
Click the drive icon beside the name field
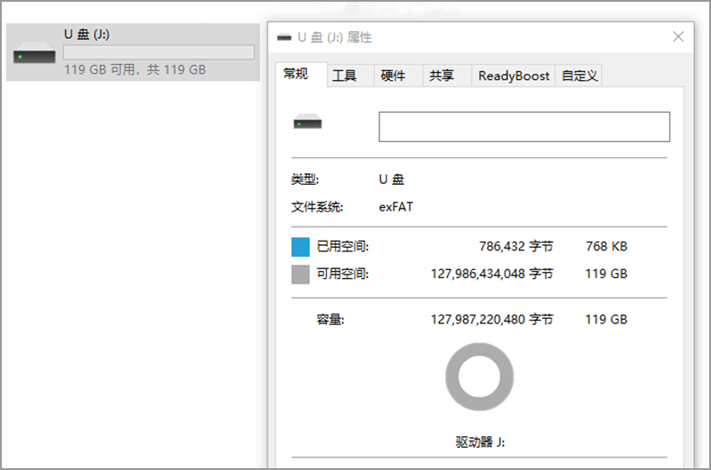(308, 122)
